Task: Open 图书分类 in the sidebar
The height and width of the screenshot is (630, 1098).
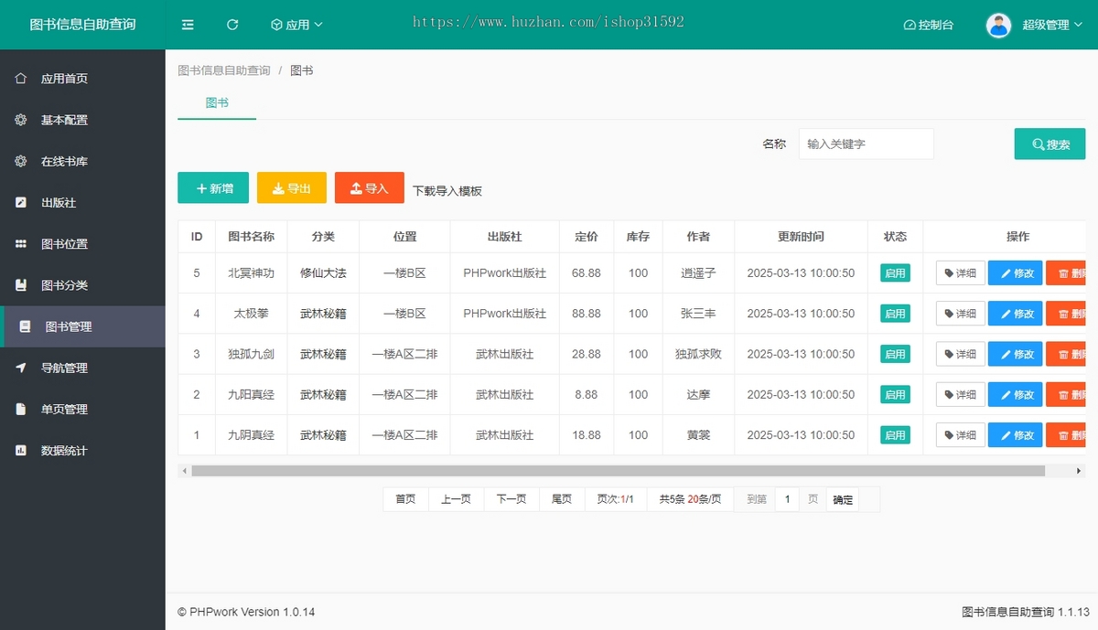Action: tap(64, 285)
